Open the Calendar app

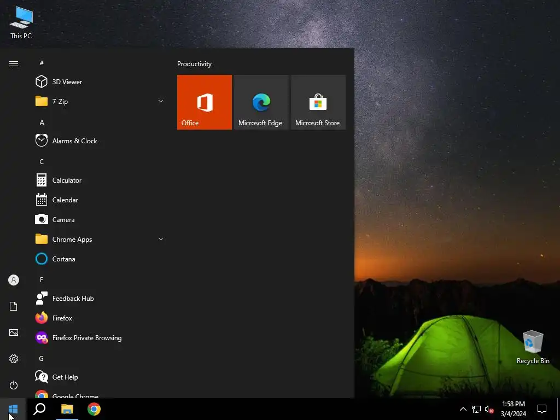pyautogui.click(x=100, y=200)
